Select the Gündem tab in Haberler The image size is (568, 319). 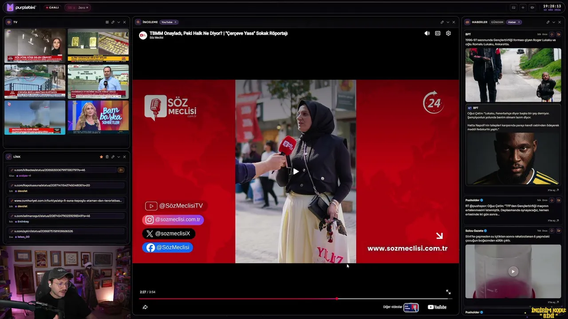click(497, 22)
